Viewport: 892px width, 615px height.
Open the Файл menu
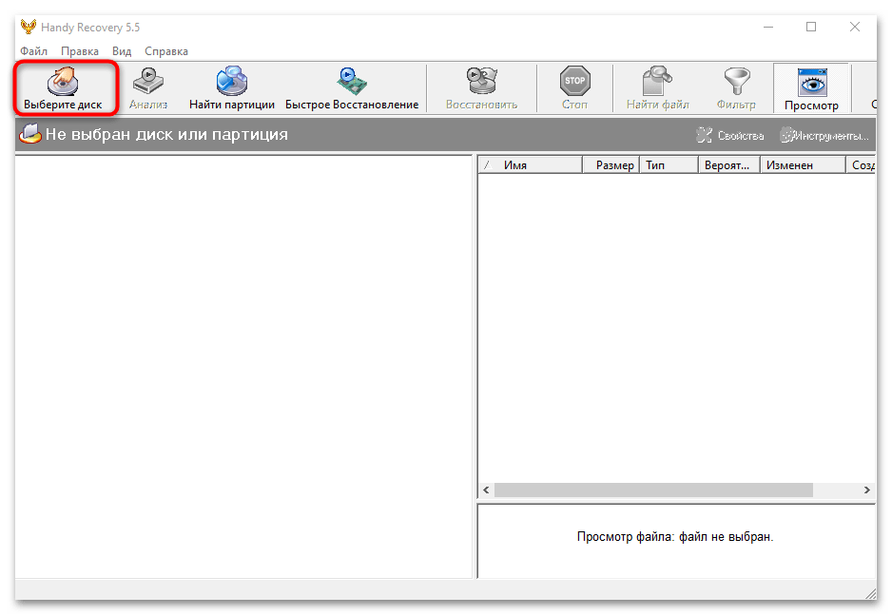pyautogui.click(x=33, y=51)
